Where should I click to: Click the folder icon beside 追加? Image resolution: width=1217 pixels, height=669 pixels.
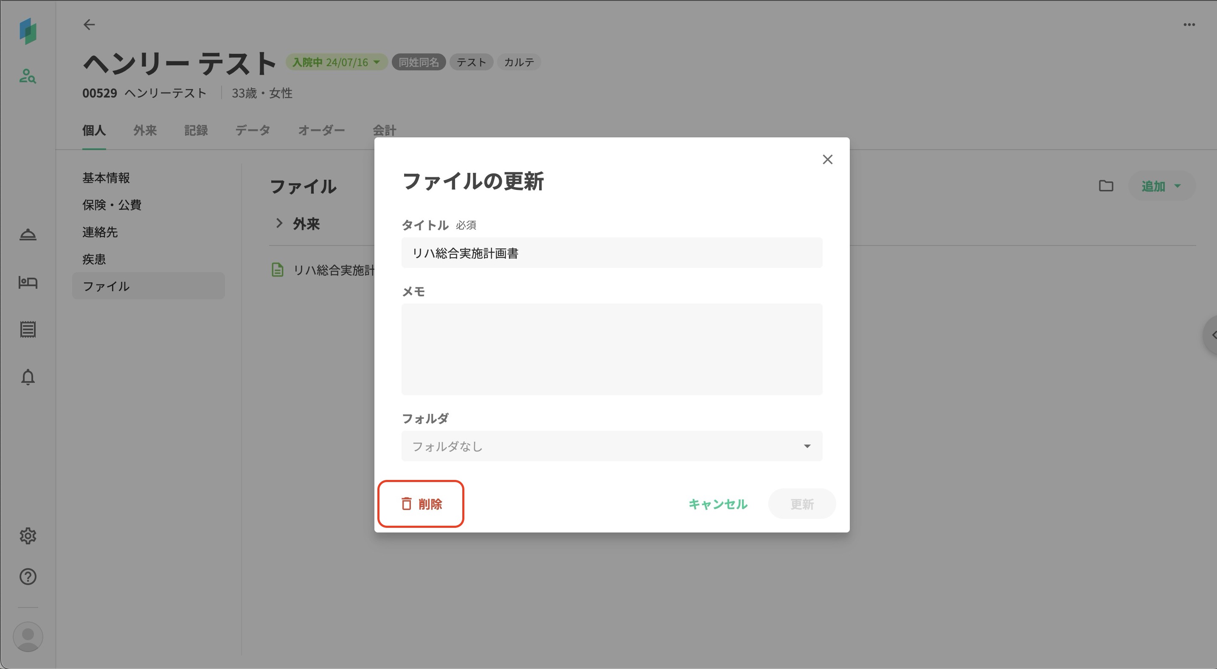[x=1105, y=186]
